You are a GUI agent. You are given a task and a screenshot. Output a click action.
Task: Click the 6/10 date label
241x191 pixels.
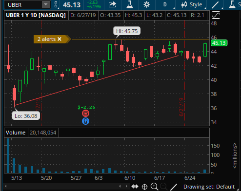(x=130, y=178)
